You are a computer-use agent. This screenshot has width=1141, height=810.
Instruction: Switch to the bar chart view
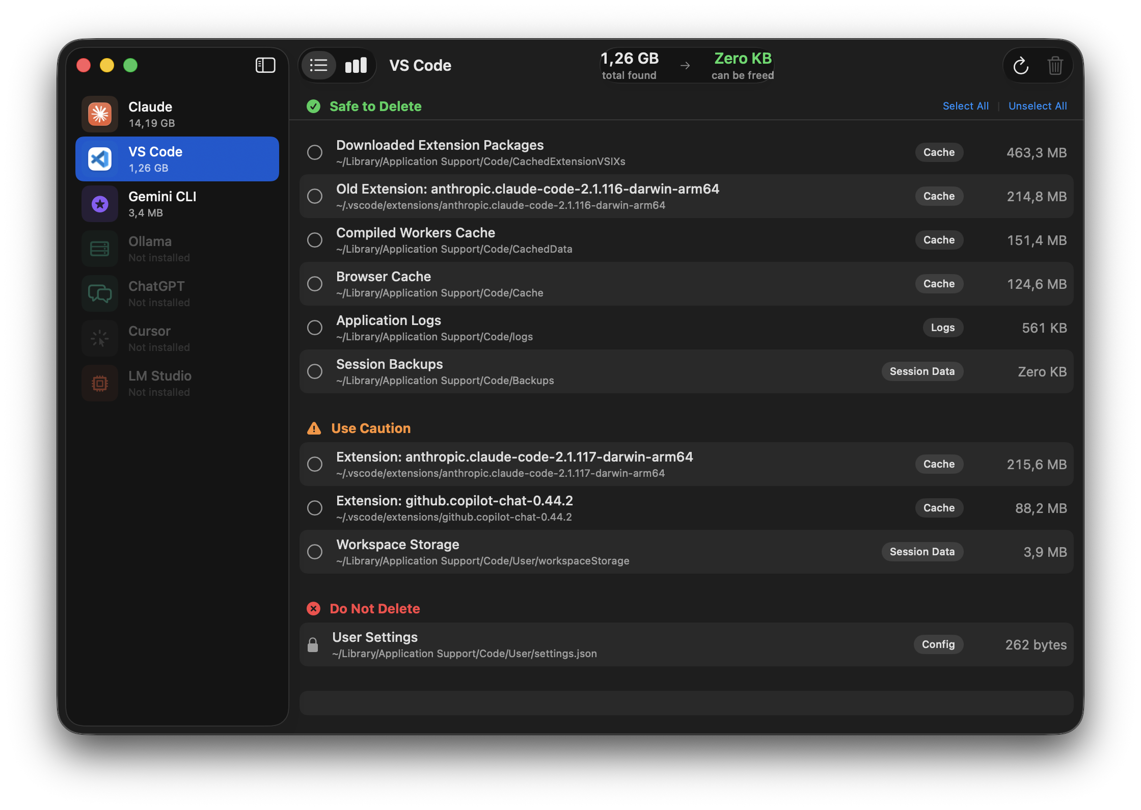[356, 65]
